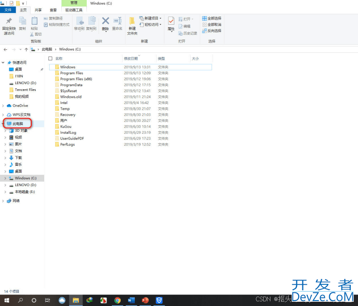Select 此电脑 in the navigation pane

click(18, 124)
